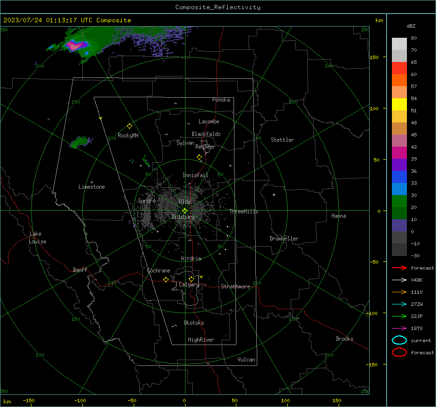Click the HighRiver label
This screenshot has width=436, height=407.
[x=201, y=340]
